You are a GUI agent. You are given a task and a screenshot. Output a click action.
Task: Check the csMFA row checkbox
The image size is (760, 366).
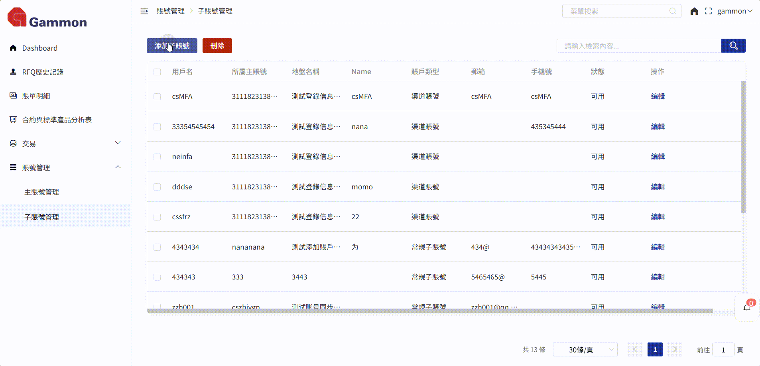tap(157, 96)
